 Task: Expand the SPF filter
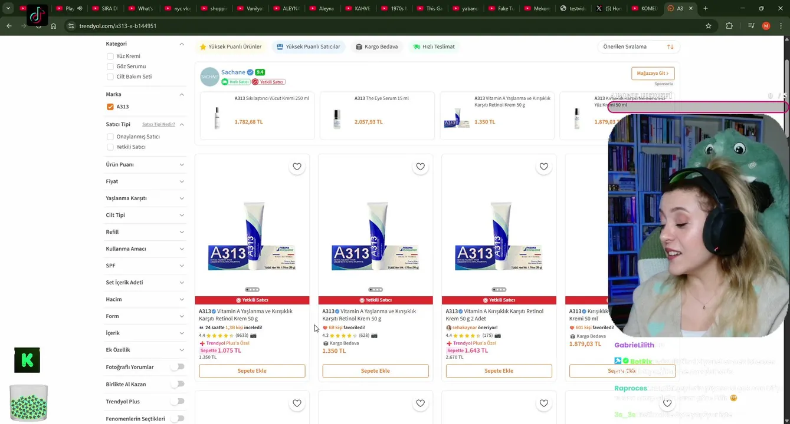pyautogui.click(x=145, y=266)
